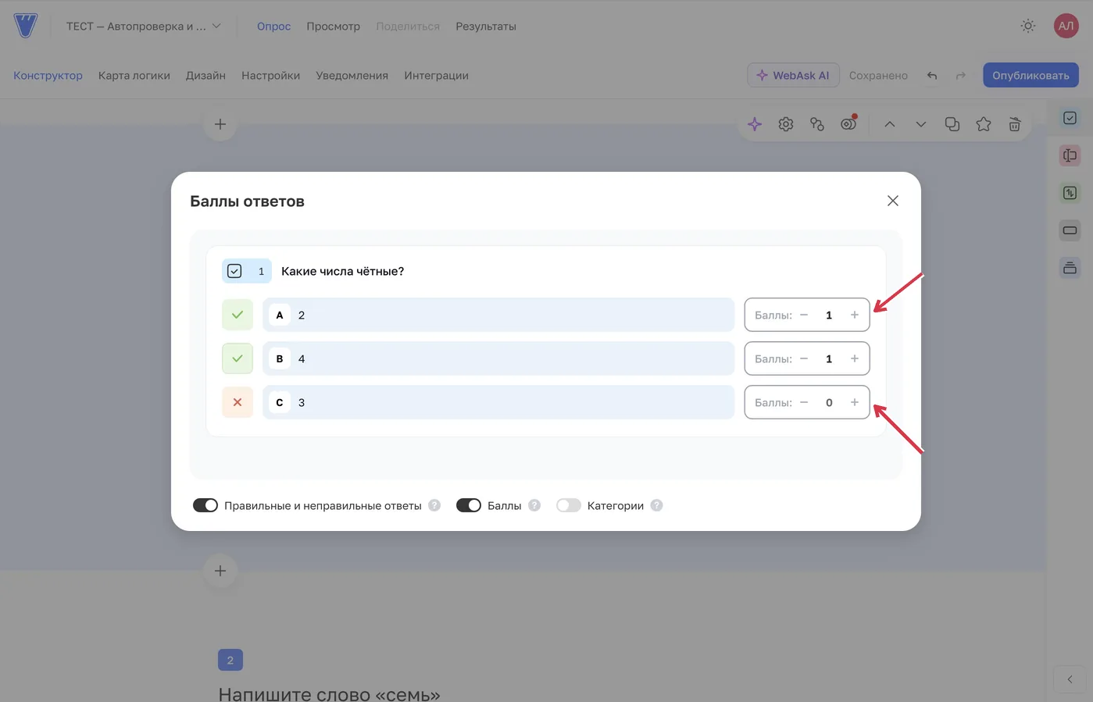Click the add-question plus button below the question

coord(220,571)
